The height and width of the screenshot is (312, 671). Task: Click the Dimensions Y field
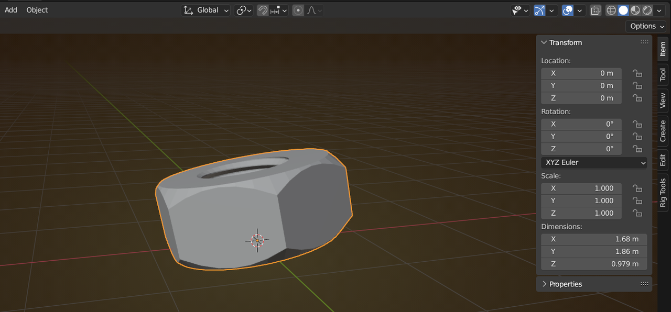tap(594, 252)
